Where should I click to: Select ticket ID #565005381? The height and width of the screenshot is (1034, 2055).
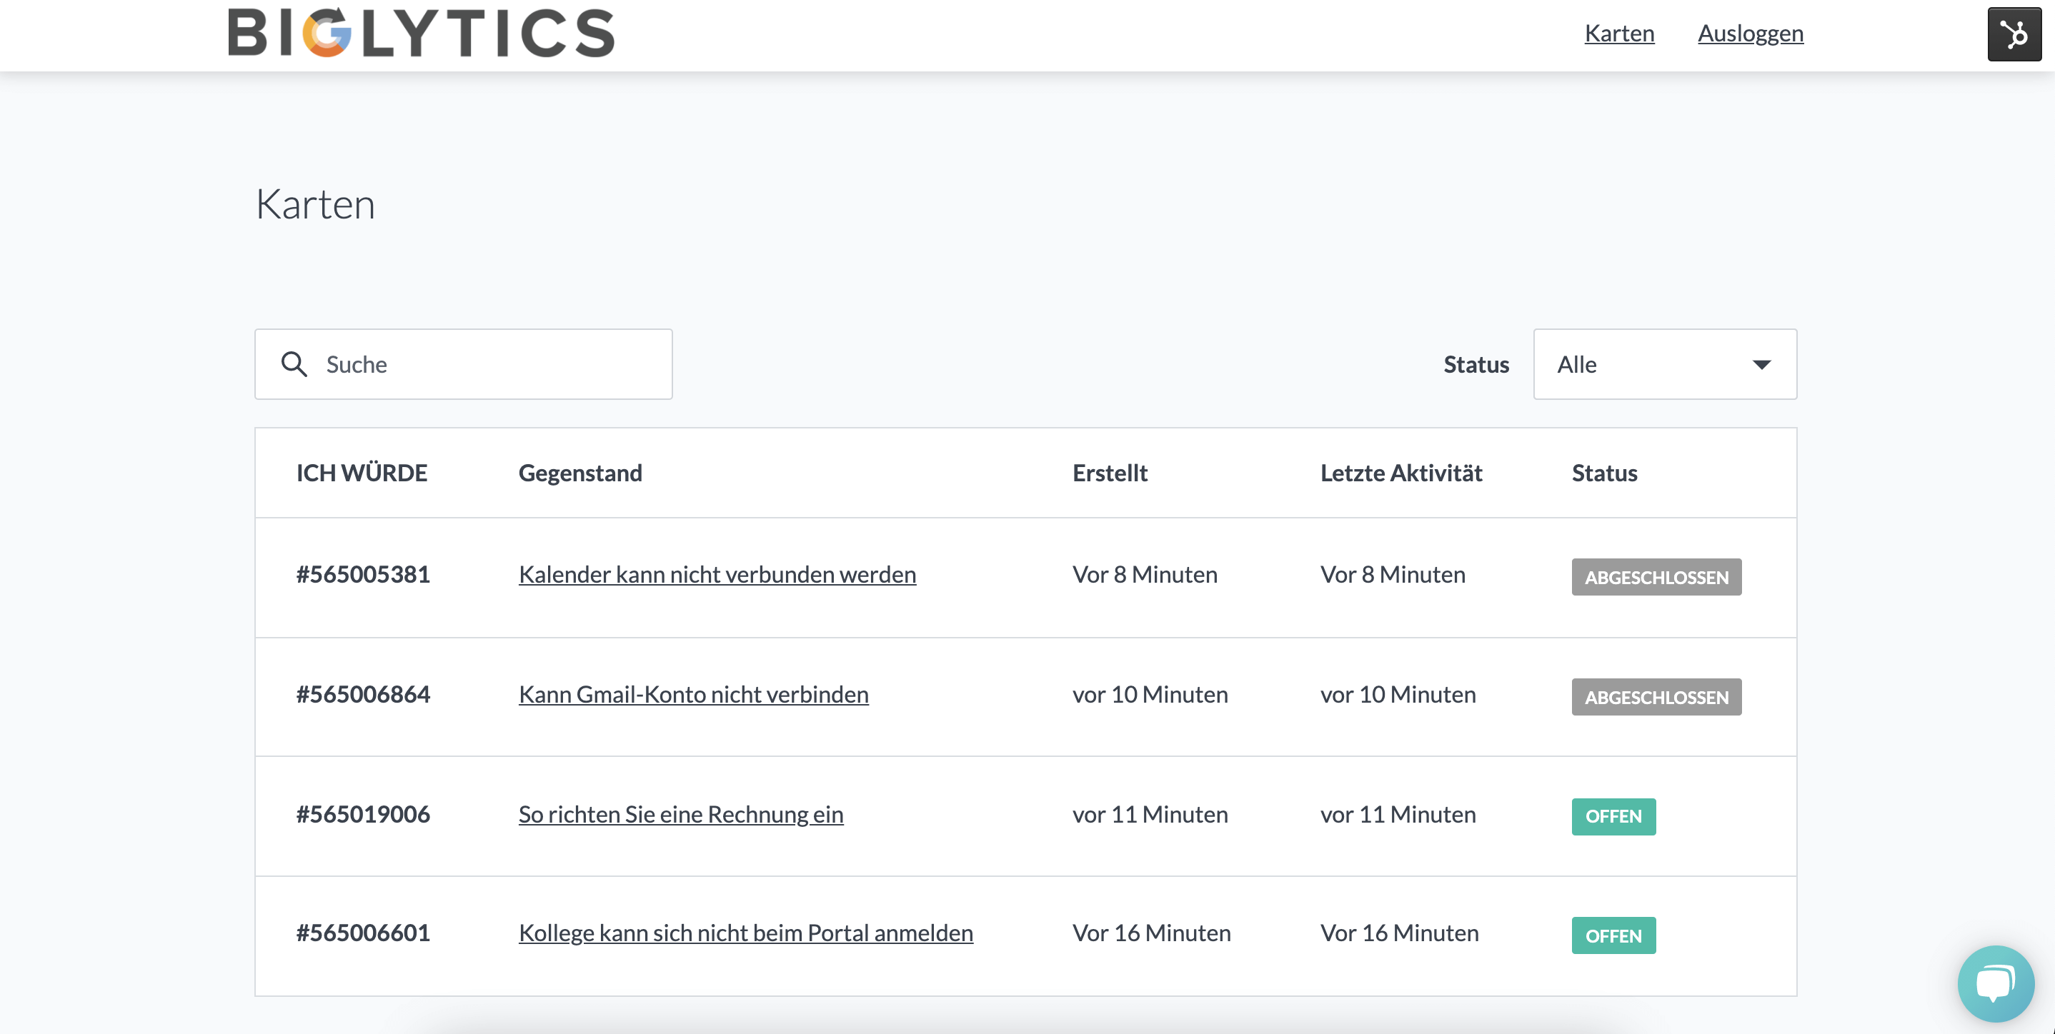pos(363,575)
